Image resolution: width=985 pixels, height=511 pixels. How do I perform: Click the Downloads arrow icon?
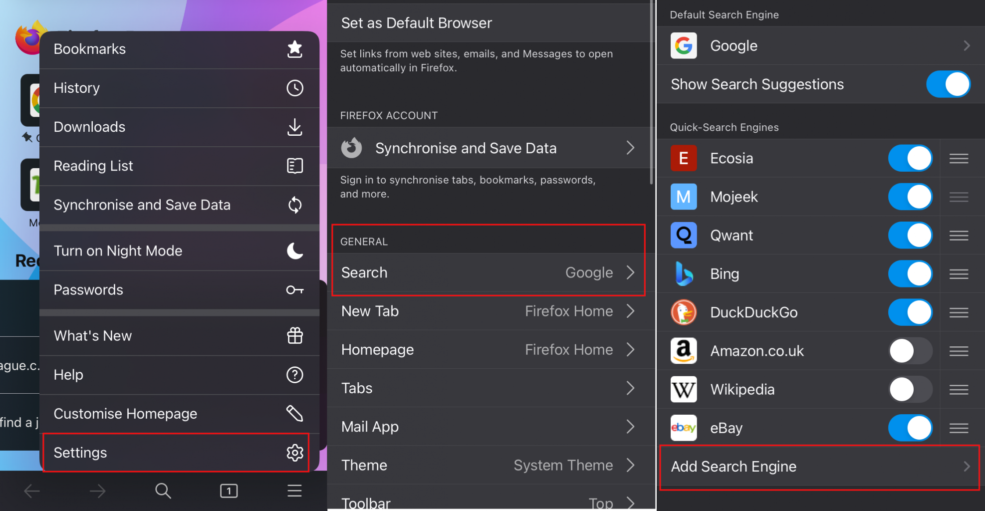click(295, 127)
